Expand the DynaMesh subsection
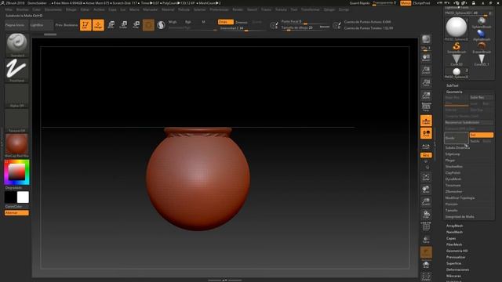Viewport: 502px width, 282px height. tap(453, 179)
